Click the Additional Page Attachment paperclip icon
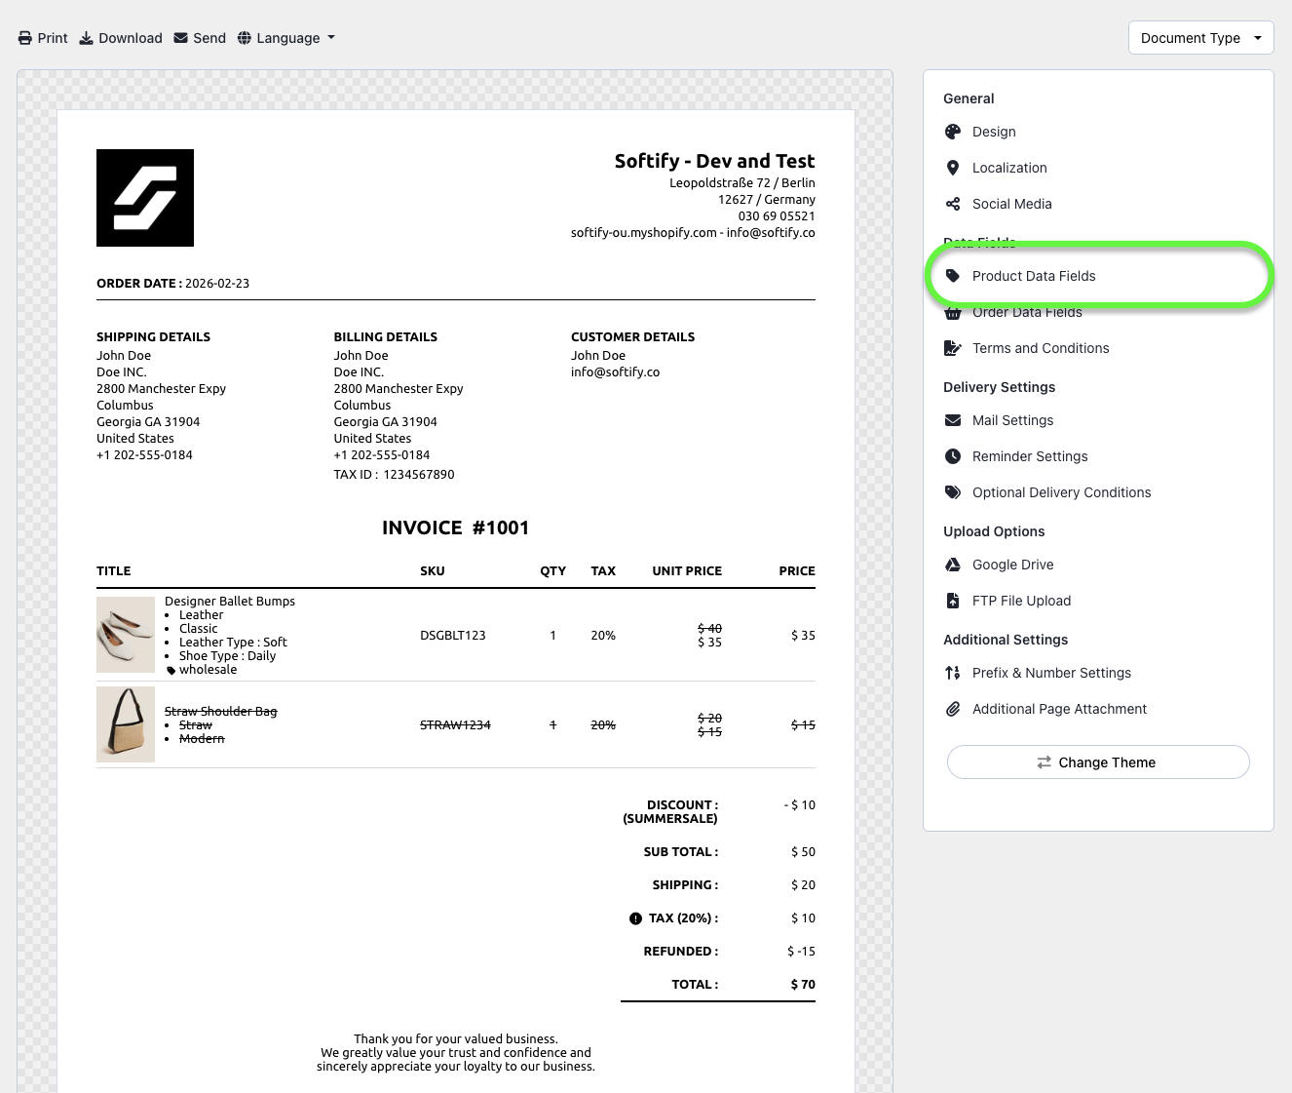The image size is (1292, 1093). click(953, 709)
